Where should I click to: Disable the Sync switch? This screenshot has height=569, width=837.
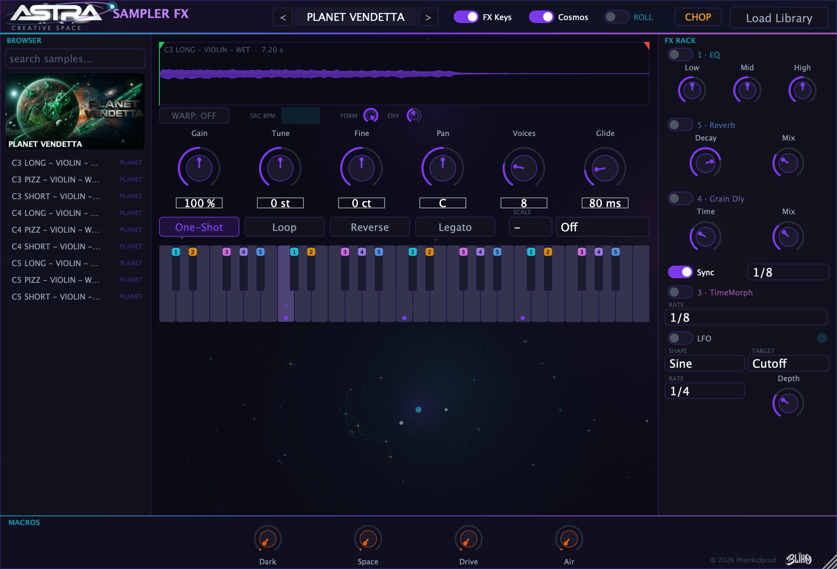[680, 272]
